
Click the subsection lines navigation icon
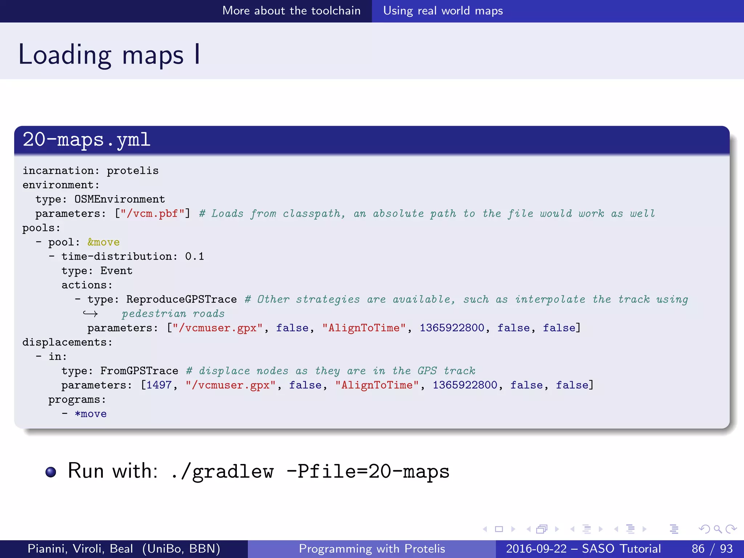(x=586, y=529)
